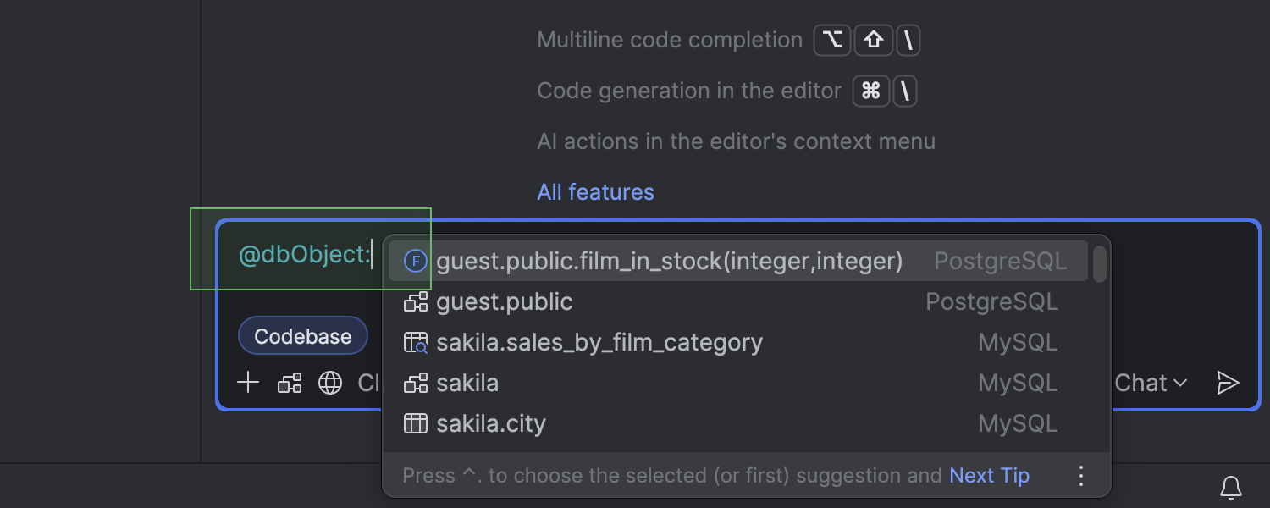Viewport: 1270px width, 508px height.
Task: Choose guest.public schema suggestion
Action: pyautogui.click(x=505, y=302)
